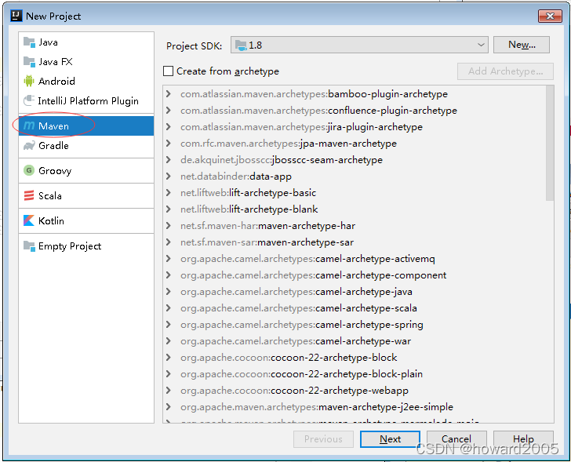This screenshot has width=571, height=462.
Task: Click the Previous button
Action: tap(323, 439)
